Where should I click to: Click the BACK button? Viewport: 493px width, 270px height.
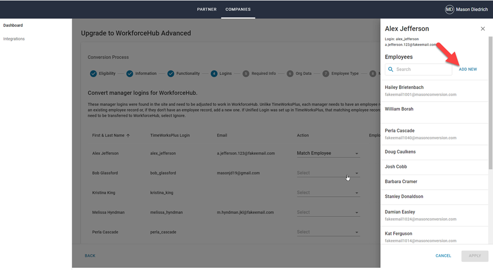coord(90,256)
